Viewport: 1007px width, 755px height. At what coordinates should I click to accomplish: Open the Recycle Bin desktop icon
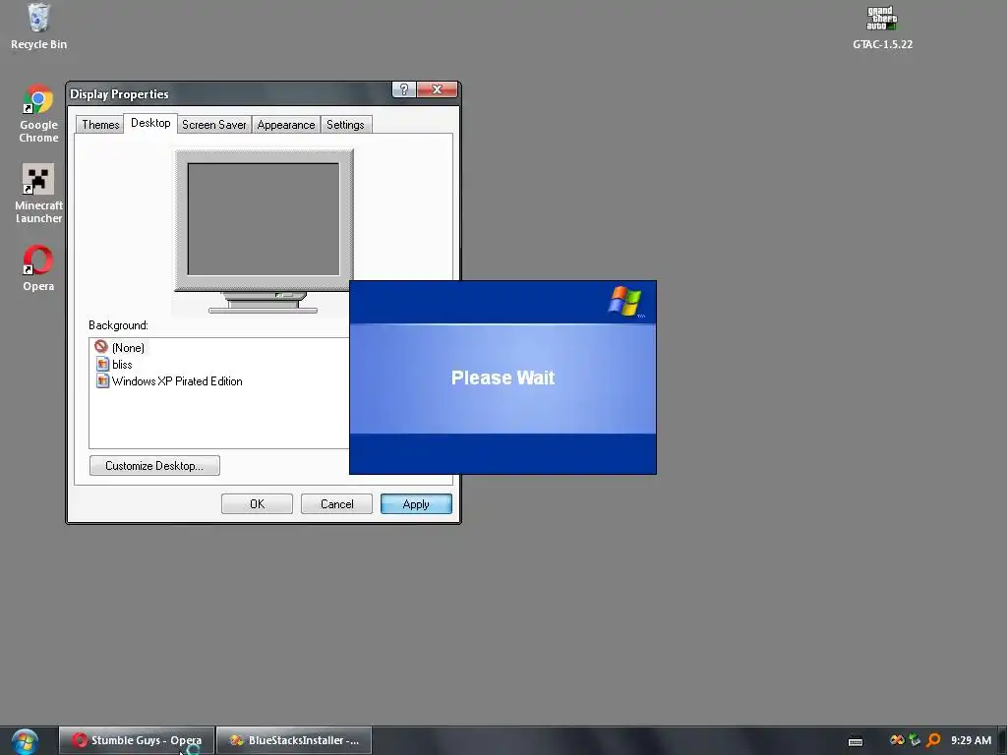(x=38, y=27)
